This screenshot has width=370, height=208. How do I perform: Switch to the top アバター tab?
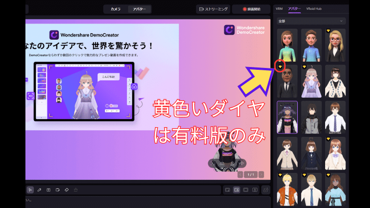(139, 9)
